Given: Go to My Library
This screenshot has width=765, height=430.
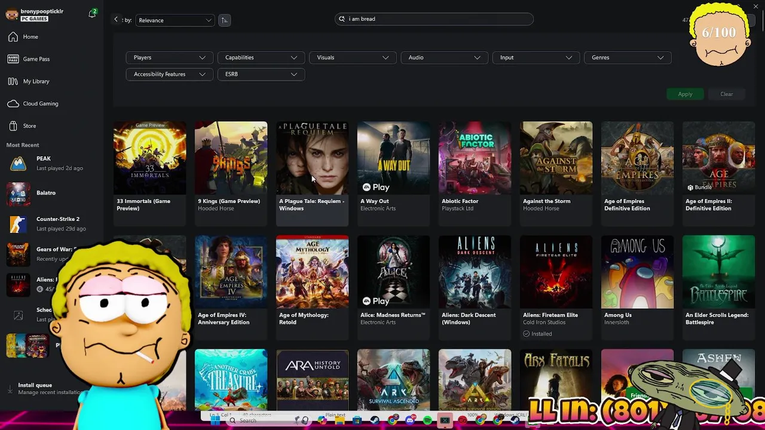Looking at the screenshot, I should [29, 81].
